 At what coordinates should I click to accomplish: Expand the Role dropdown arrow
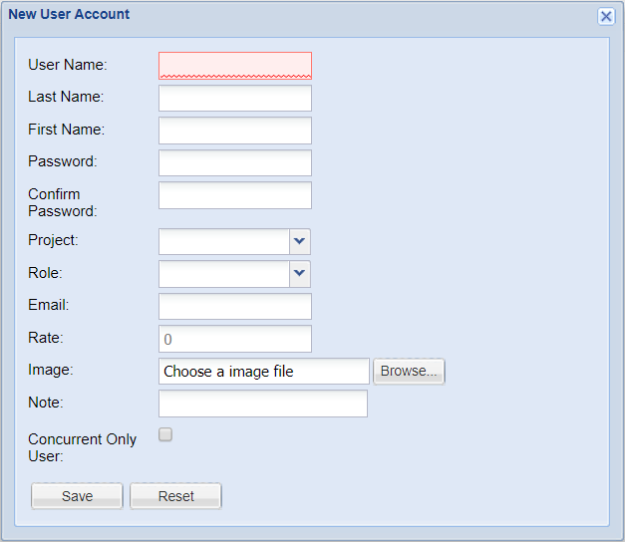coord(300,274)
